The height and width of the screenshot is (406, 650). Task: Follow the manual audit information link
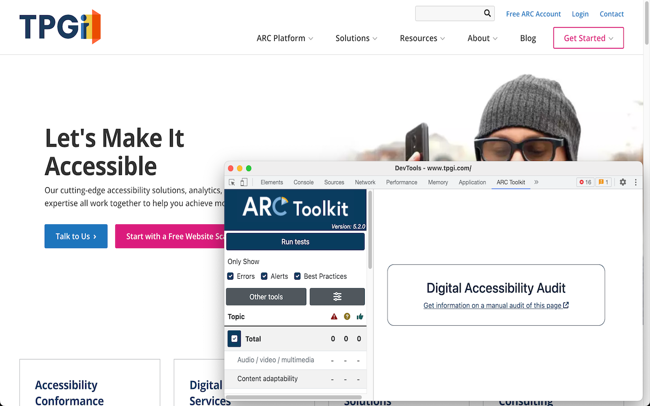tap(496, 305)
